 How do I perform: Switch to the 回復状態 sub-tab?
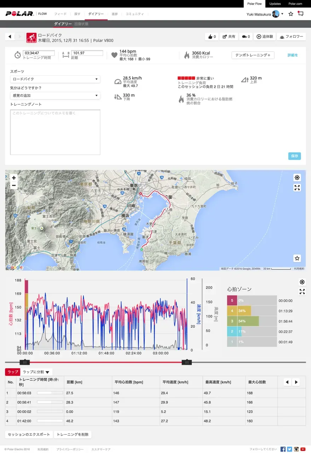[x=81, y=24]
